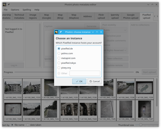Open the Help menu

point(37,10)
